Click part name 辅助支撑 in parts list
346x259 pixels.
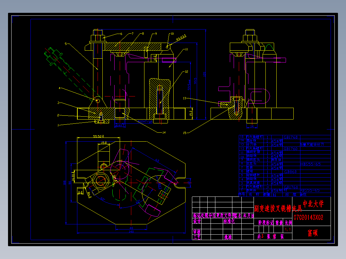[253, 152]
